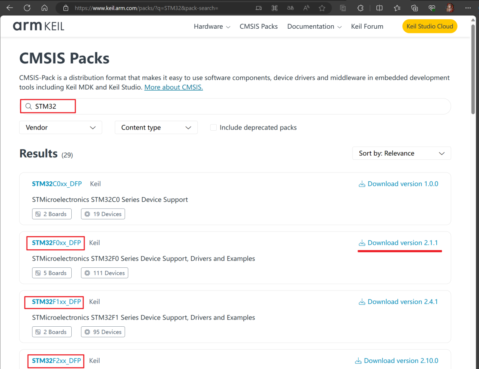Open browser Extensions puzzle icon

pyautogui.click(x=360, y=8)
